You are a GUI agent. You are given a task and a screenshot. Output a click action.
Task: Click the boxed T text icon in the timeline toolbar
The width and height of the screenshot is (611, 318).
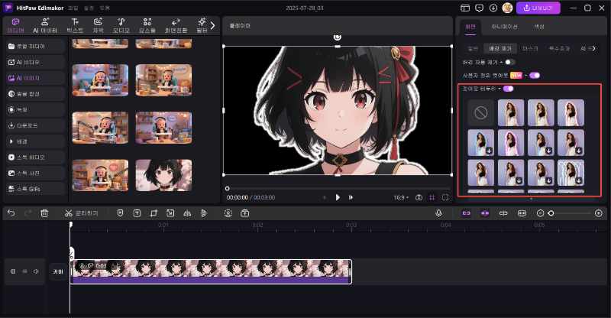click(137, 213)
